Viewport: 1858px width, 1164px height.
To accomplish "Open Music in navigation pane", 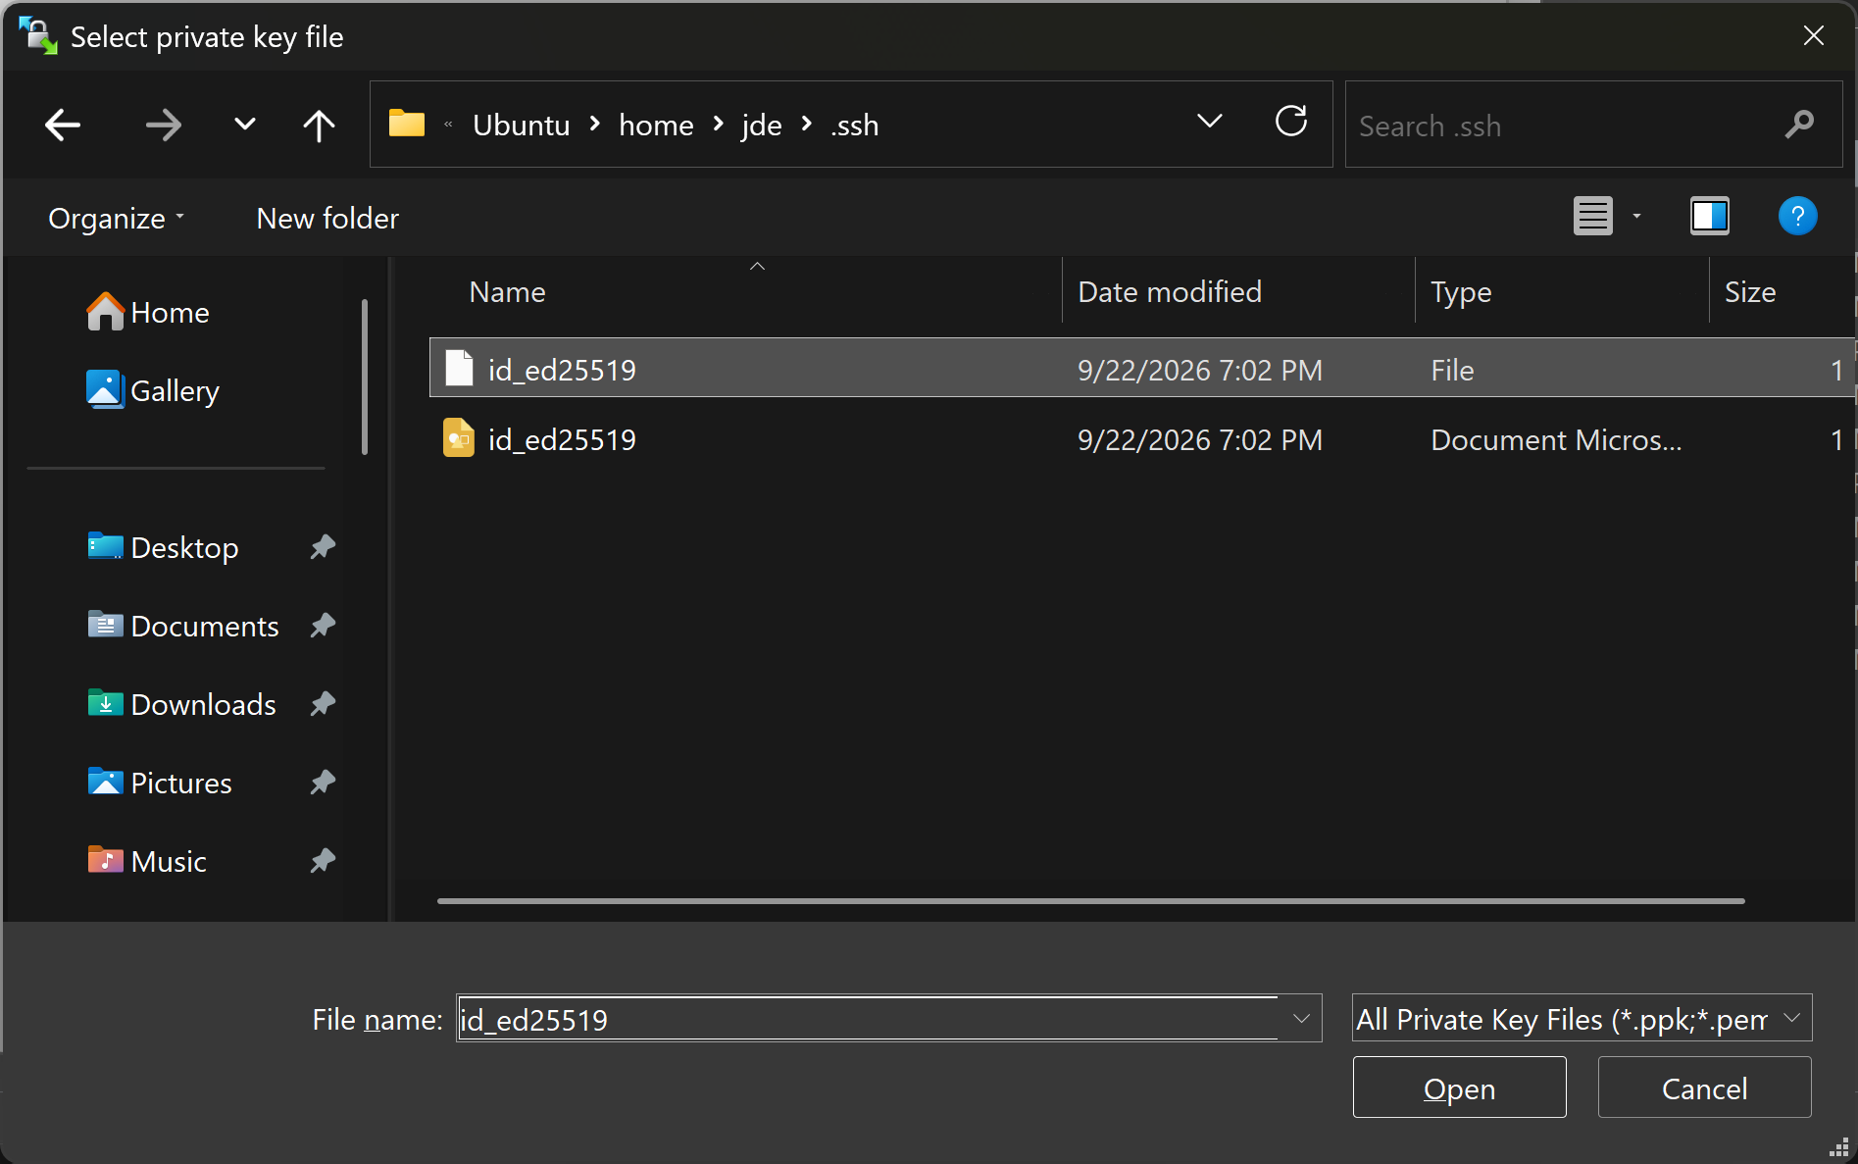I will click(147, 861).
